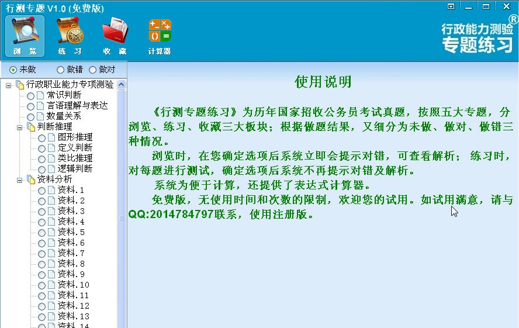519x328 pixels.
Task: Click the 图形推理 document icon
Action: [51, 137]
